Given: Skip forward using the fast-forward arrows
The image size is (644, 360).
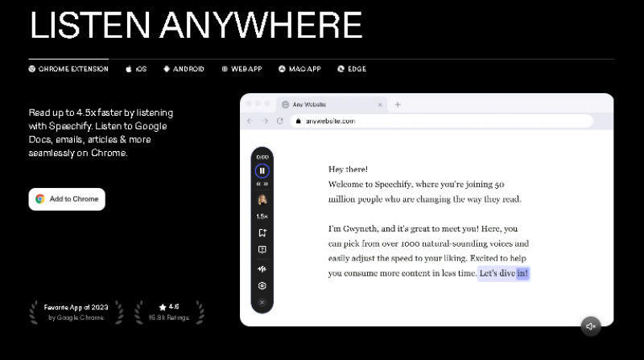Looking at the screenshot, I should 266,184.
